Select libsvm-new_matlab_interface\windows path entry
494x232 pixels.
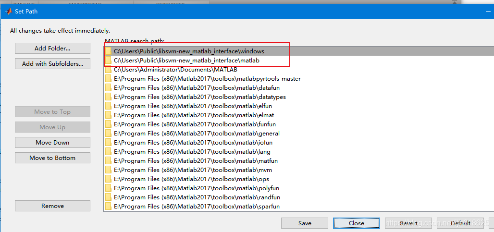[x=298, y=51]
